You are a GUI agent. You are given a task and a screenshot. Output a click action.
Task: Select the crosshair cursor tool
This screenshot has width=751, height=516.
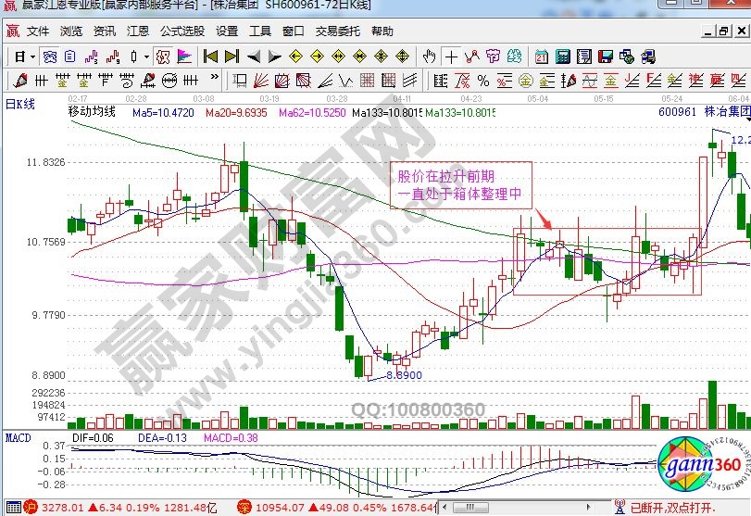tap(451, 57)
